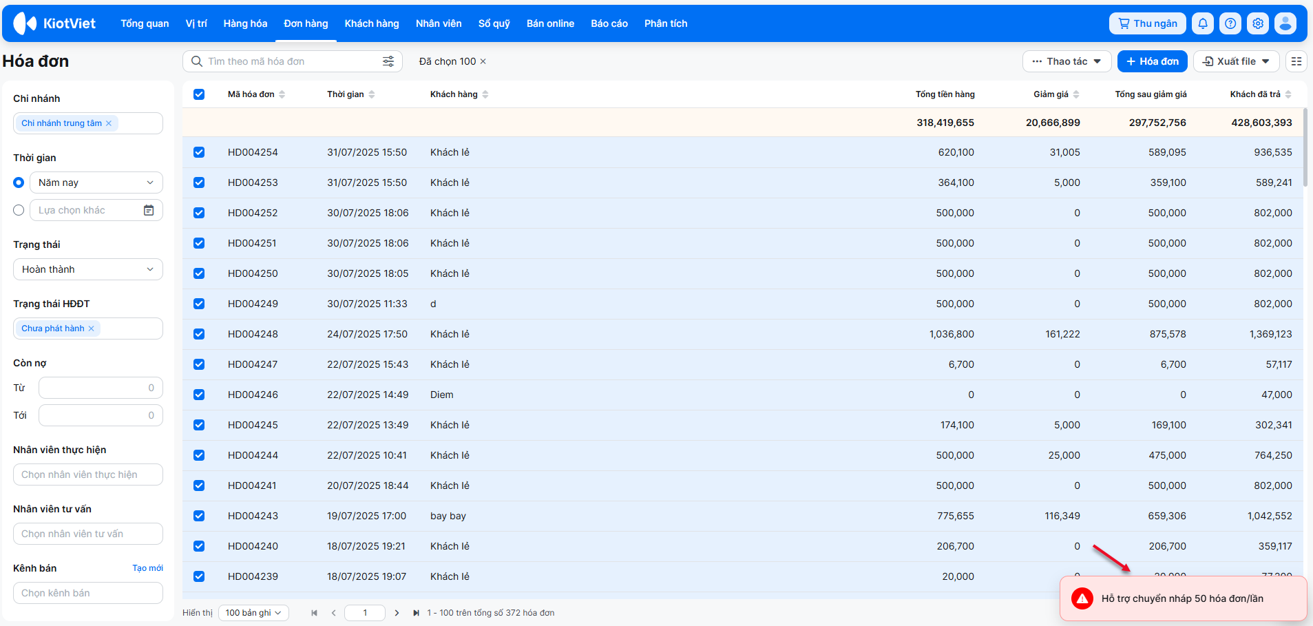Open the Báo cáo menu
The image size is (1313, 626).
(x=609, y=23)
